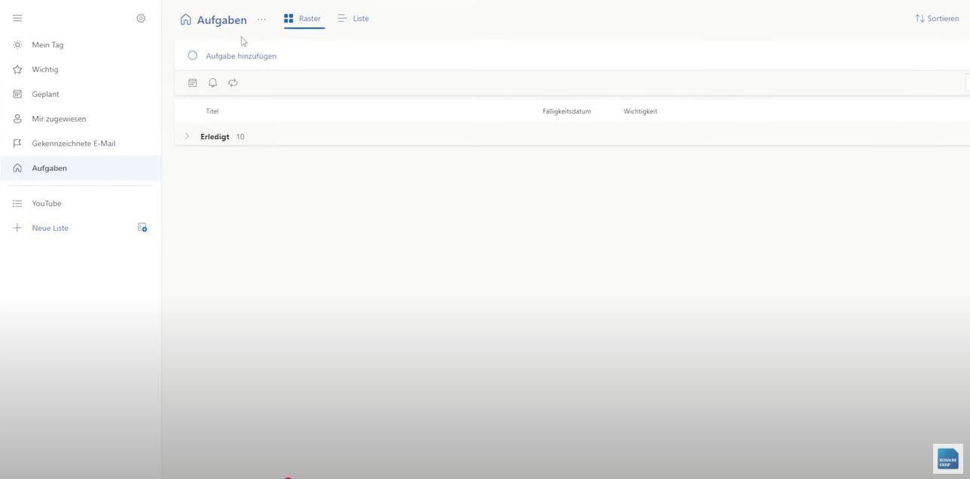
Task: Open the 'YouTube' custom list
Action: tap(47, 202)
